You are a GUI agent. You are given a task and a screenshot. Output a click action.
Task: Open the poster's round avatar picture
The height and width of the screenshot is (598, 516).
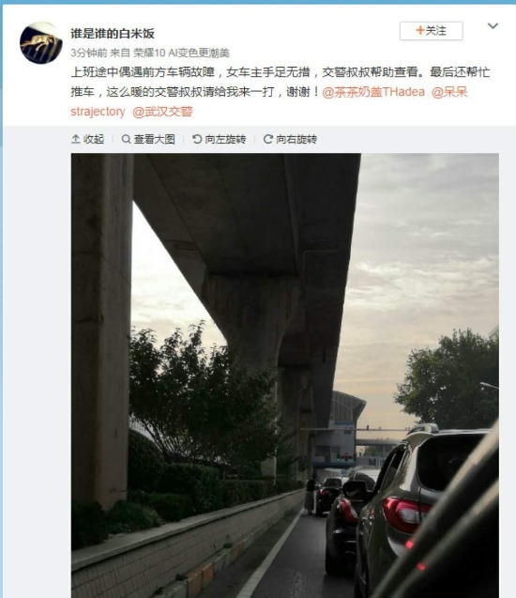click(40, 43)
